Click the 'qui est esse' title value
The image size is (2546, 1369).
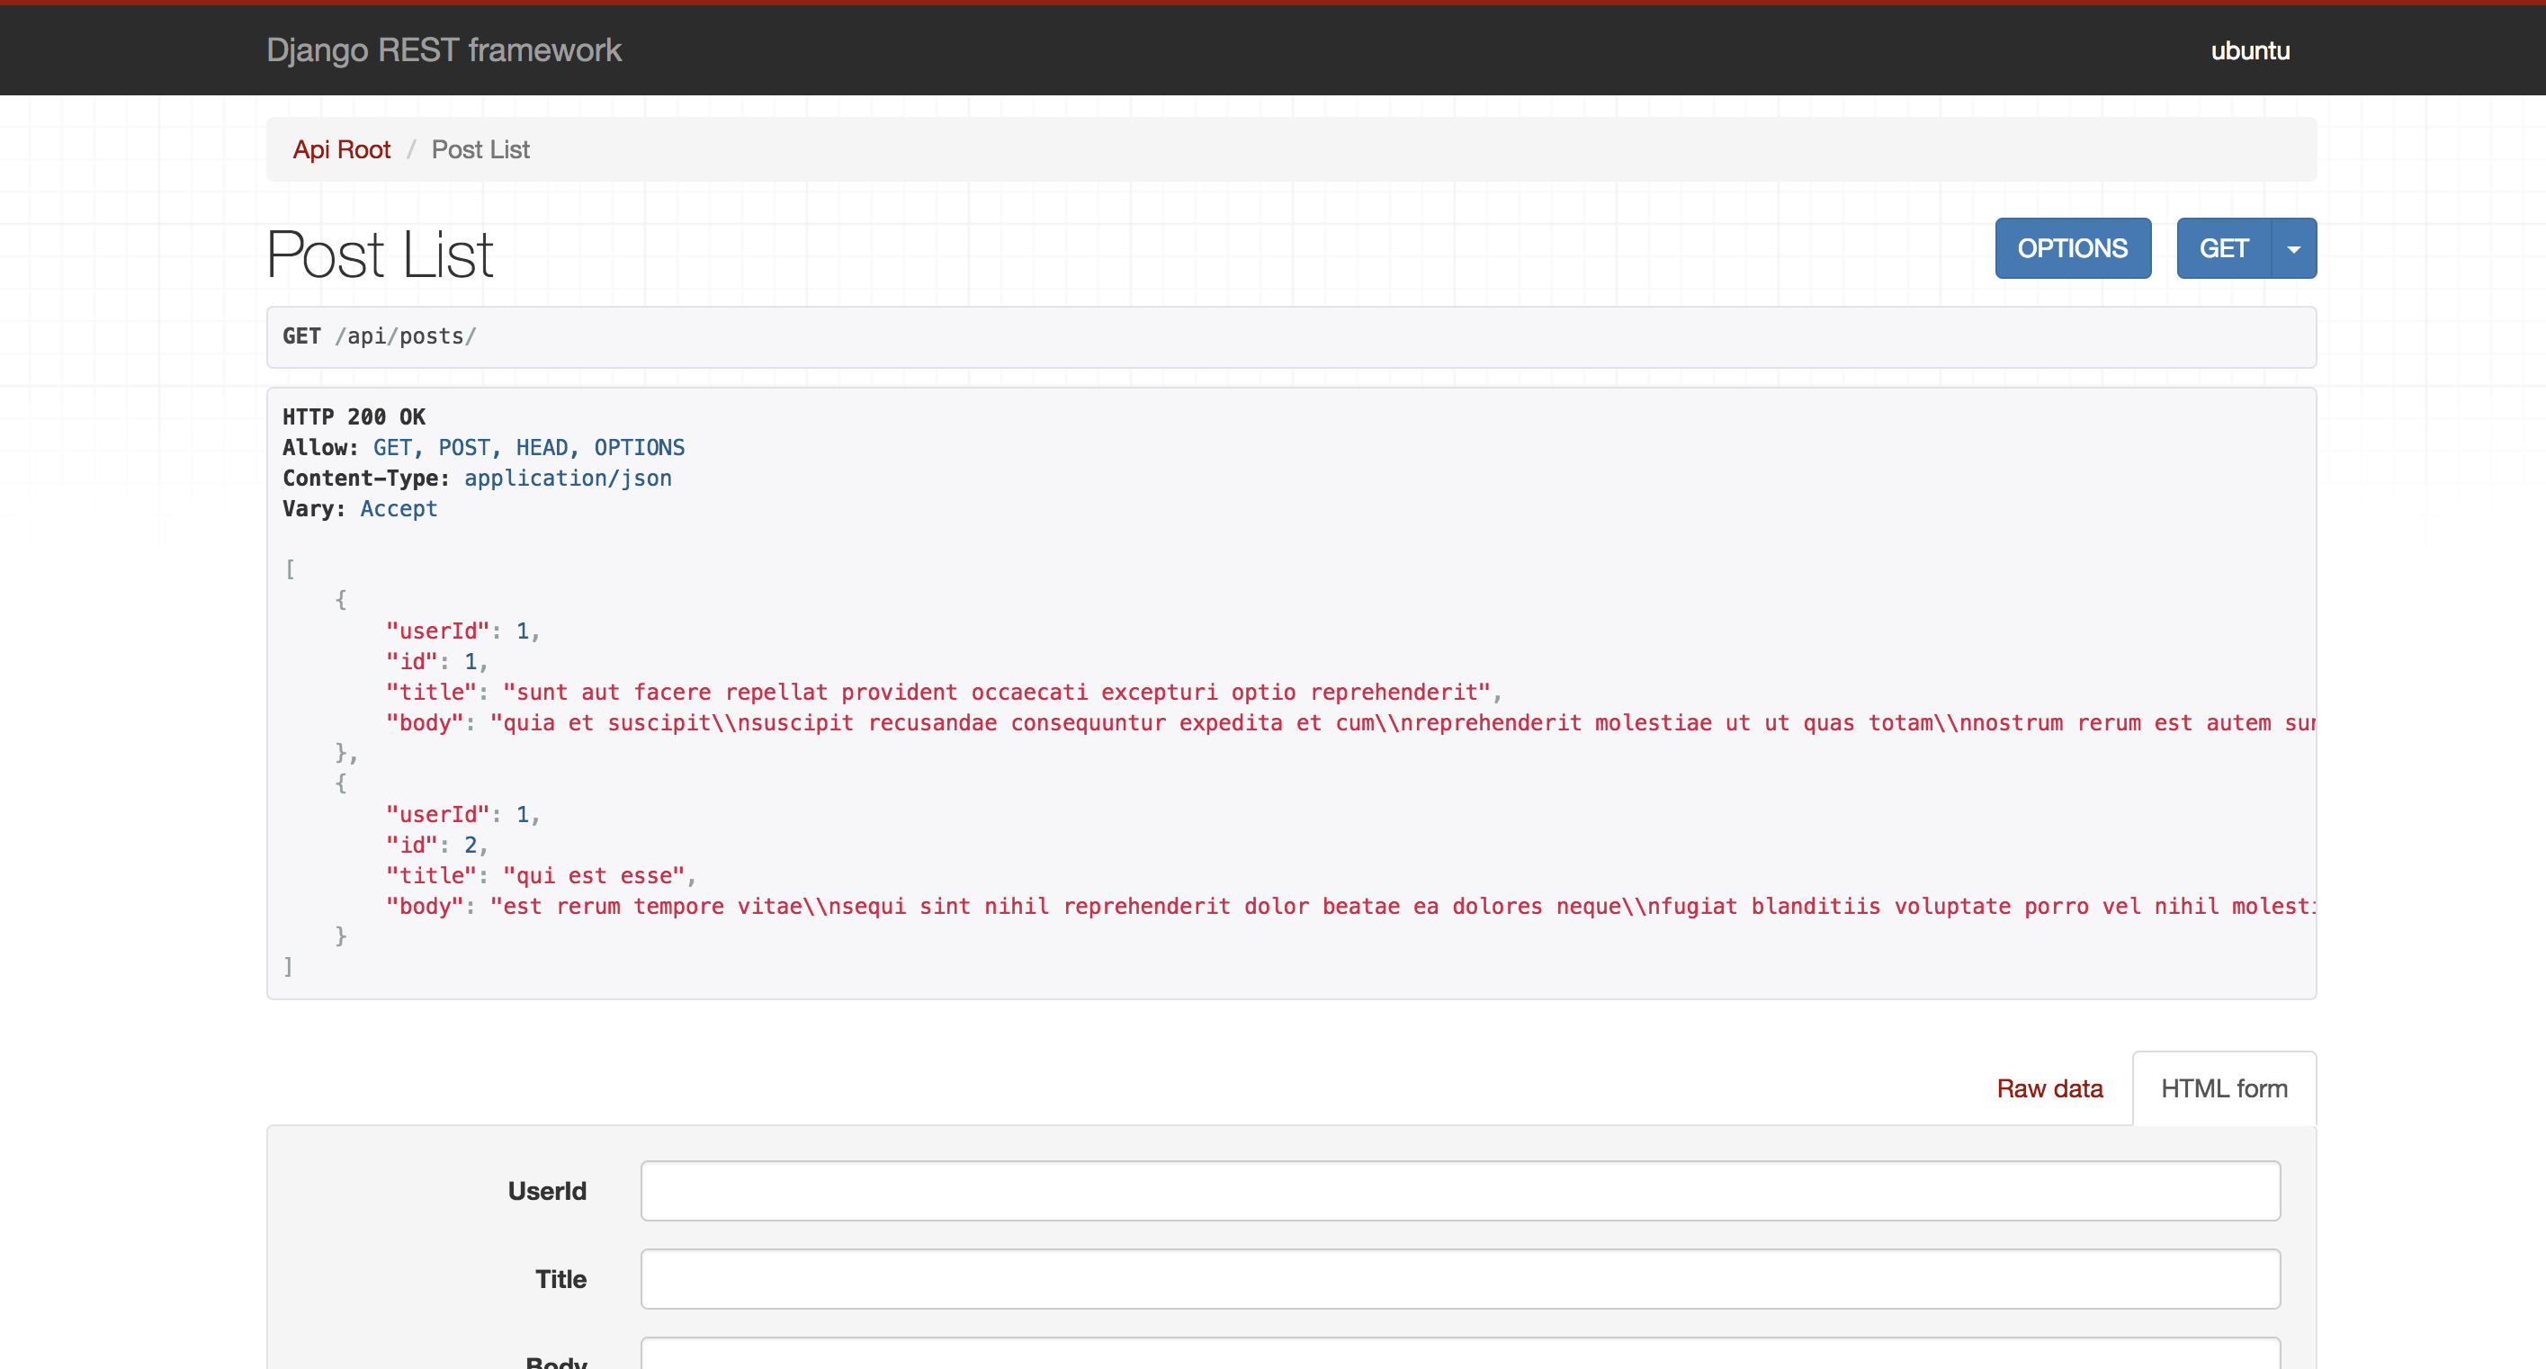(594, 876)
